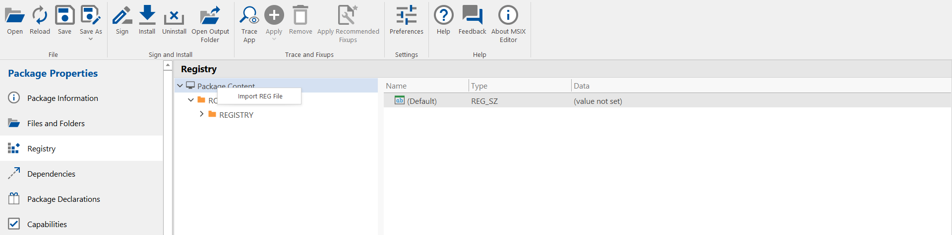Open the Feedback window
This screenshot has width=952, height=235.
472,16
